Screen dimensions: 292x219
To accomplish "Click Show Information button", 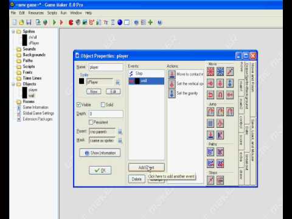I will pyautogui.click(x=100, y=153).
